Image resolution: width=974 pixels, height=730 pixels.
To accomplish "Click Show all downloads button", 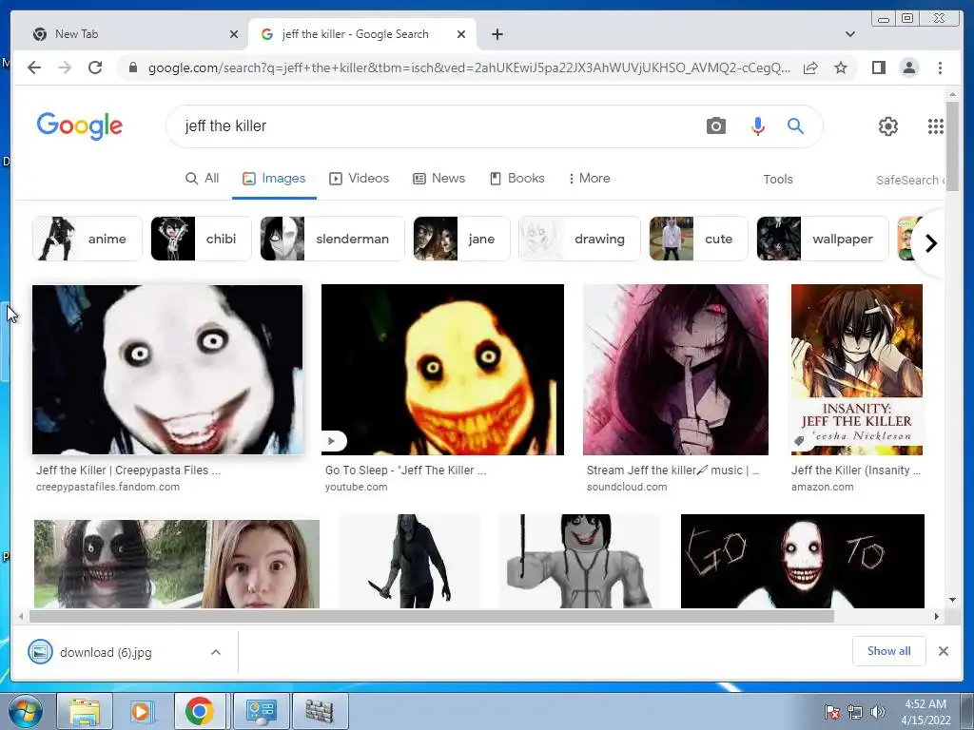I will 889,650.
